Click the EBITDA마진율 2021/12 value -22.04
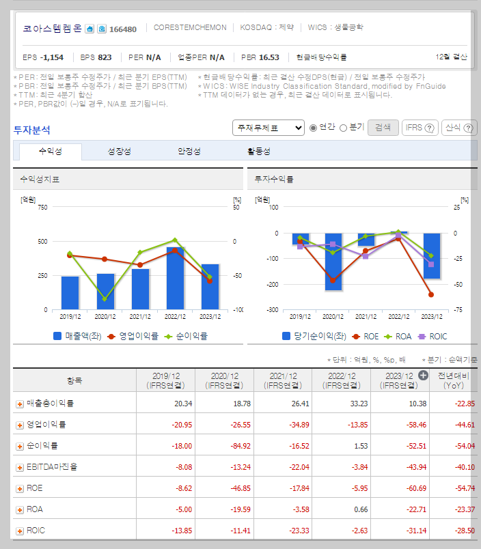Screen dimensions: 481x549 tap(299, 467)
